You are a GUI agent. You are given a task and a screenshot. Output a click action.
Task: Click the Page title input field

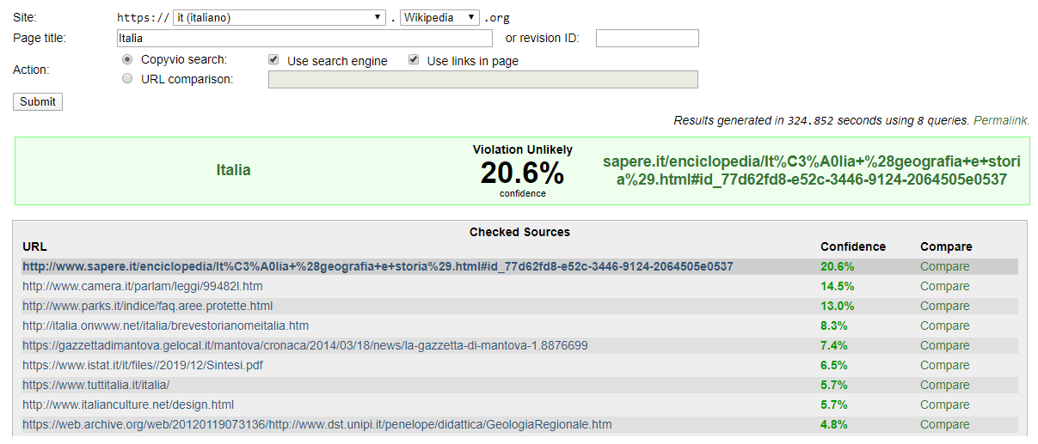(304, 38)
